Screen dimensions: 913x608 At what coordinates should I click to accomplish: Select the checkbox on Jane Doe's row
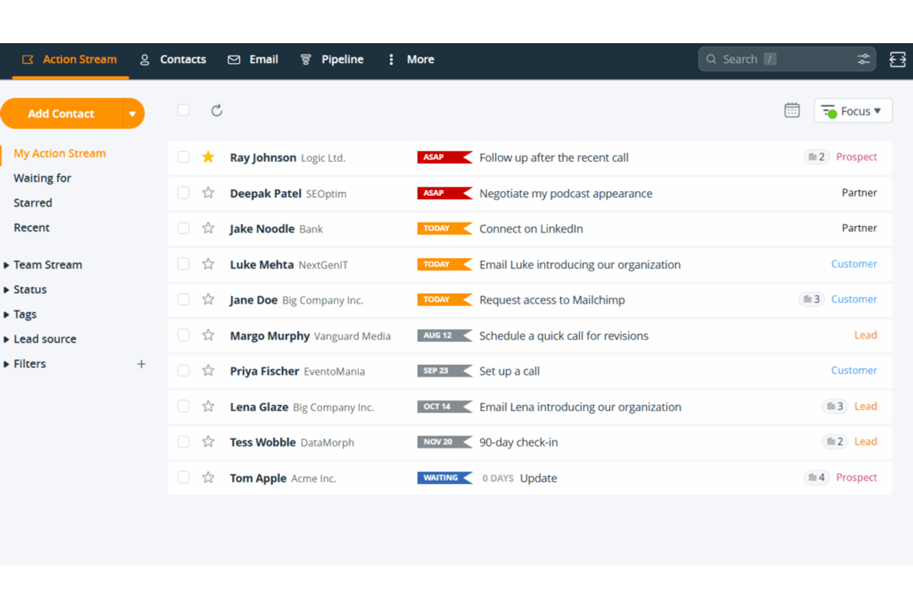pos(183,299)
